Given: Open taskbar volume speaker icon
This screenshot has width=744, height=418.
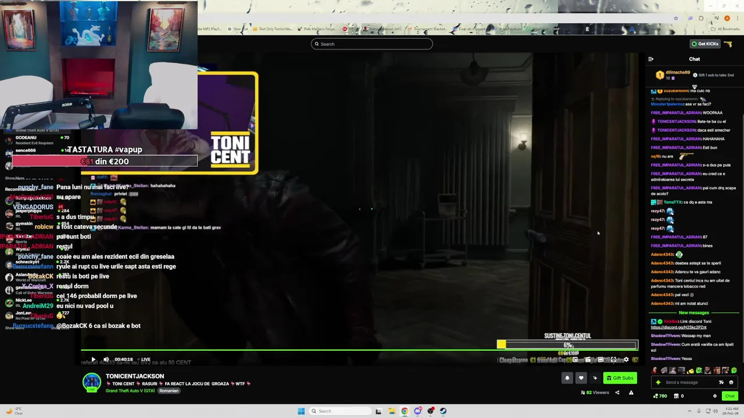Looking at the screenshot, I should coord(716,411).
